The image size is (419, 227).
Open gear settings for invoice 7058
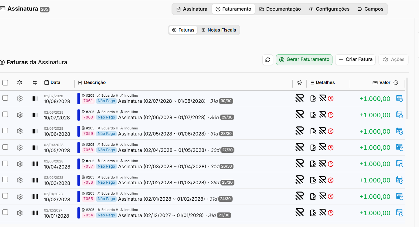pyautogui.click(x=20, y=148)
